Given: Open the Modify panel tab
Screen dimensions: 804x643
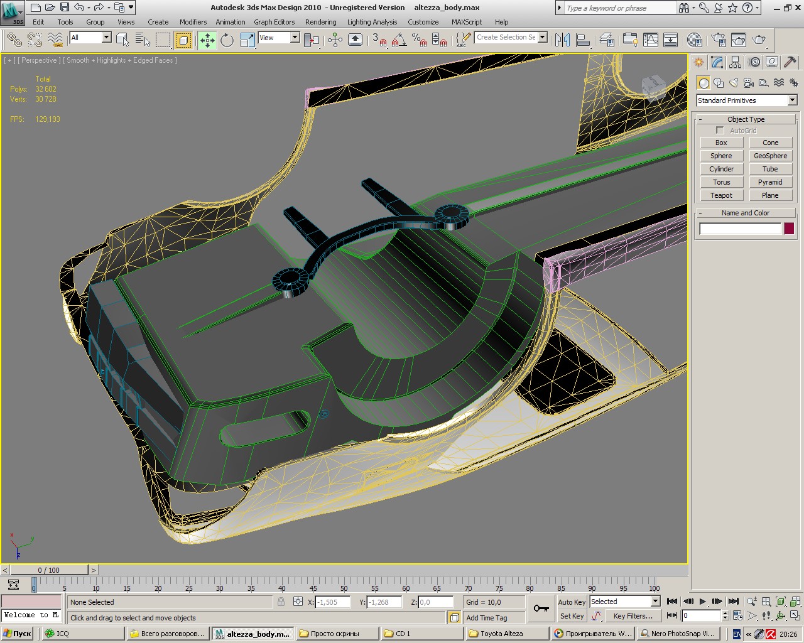Looking at the screenshot, I should [717, 62].
